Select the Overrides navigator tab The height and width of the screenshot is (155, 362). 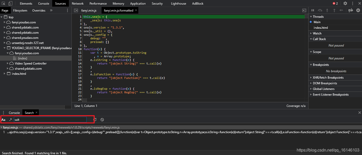pyautogui.click(x=39, y=10)
